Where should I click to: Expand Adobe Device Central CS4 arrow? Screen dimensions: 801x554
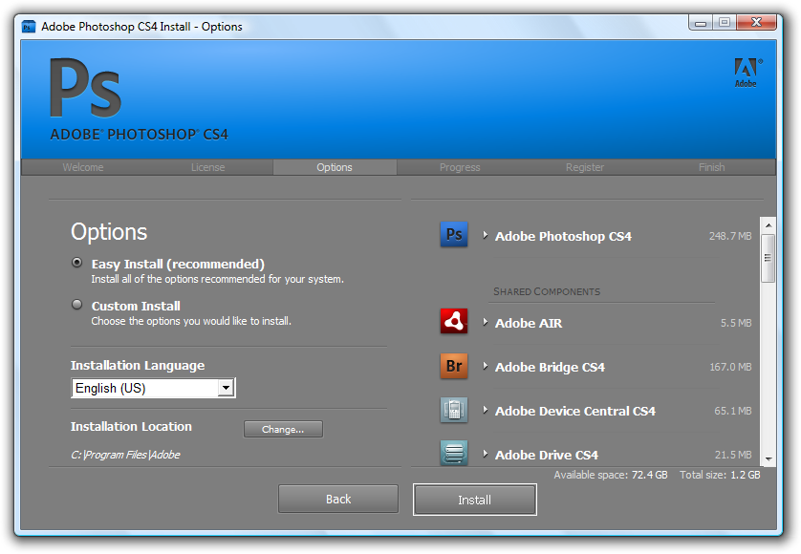(486, 410)
